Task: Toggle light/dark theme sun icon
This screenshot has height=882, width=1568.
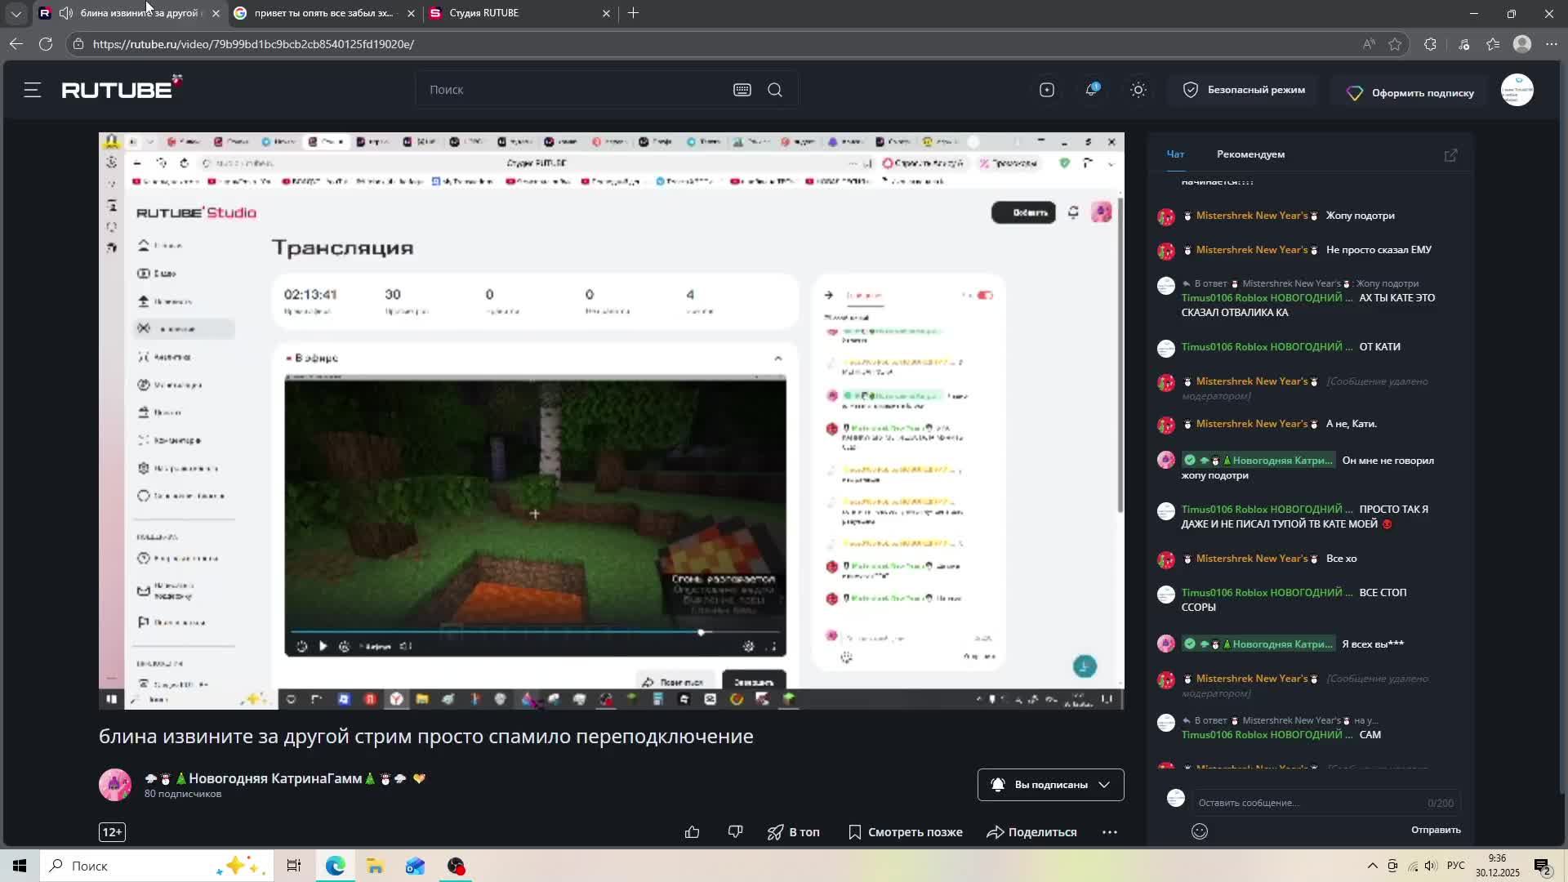Action: (x=1138, y=90)
